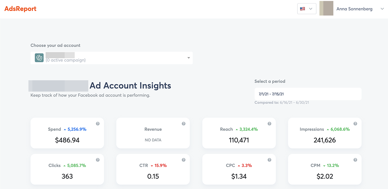
Task: Click the AdsReport logo link
Action: click(x=20, y=9)
